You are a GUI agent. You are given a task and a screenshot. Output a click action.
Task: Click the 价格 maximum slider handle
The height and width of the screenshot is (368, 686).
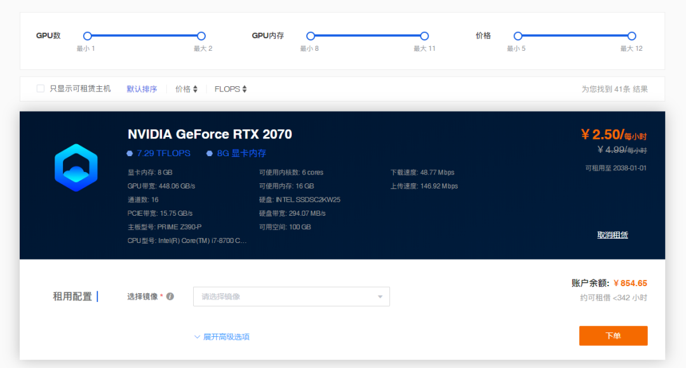(632, 36)
